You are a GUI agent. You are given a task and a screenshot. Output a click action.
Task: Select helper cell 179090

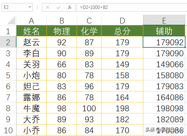click(164, 53)
